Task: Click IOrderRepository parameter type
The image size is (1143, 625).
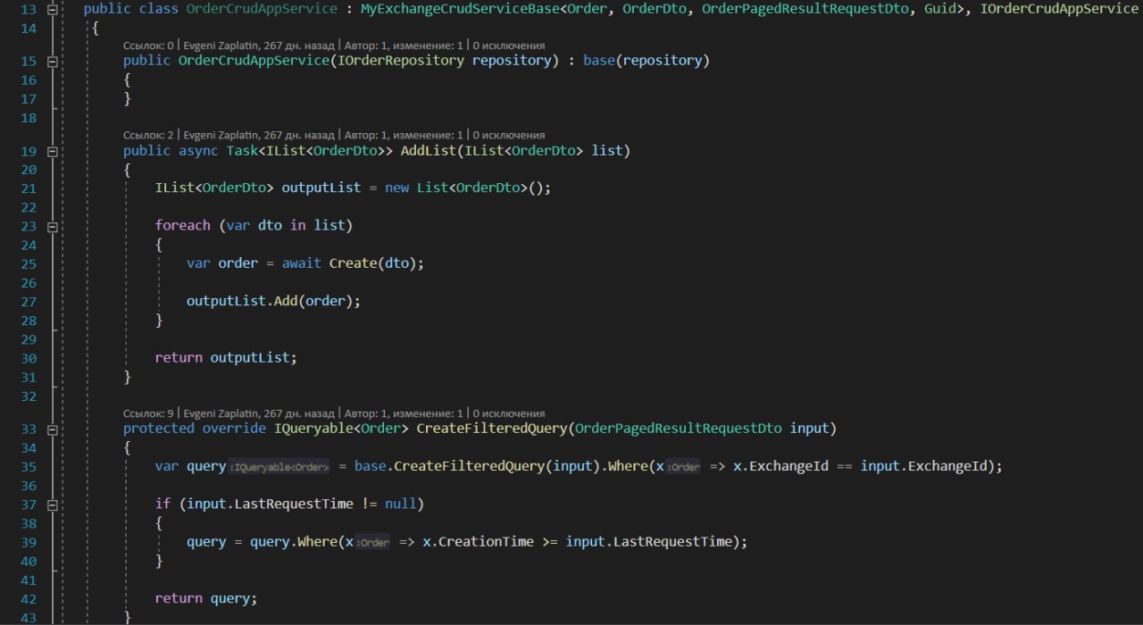Action: (400, 62)
